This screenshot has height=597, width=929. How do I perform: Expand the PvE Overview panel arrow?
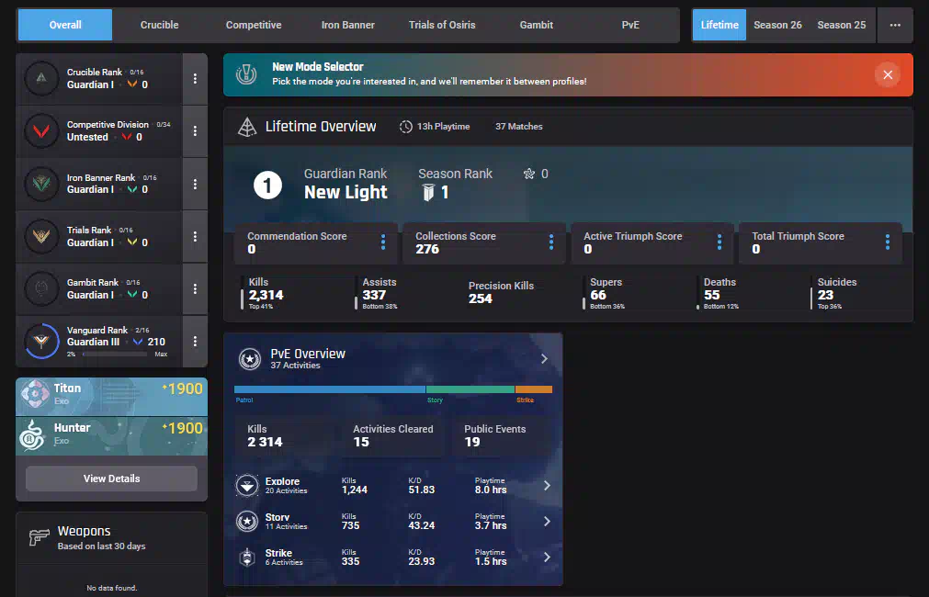[x=545, y=359]
